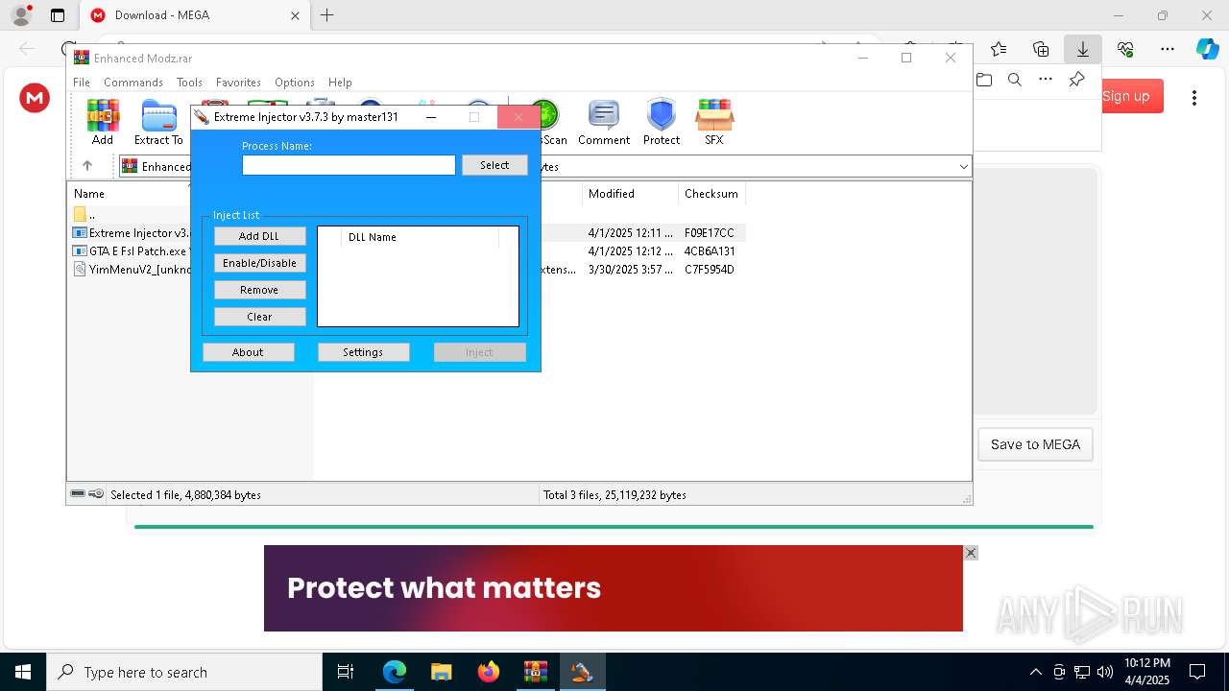This screenshot has height=691, width=1229.
Task: Click the DLL Name column header
Action: coord(420,237)
